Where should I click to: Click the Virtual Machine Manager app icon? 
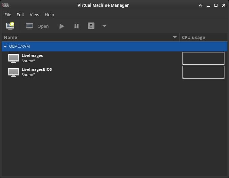[5, 5]
